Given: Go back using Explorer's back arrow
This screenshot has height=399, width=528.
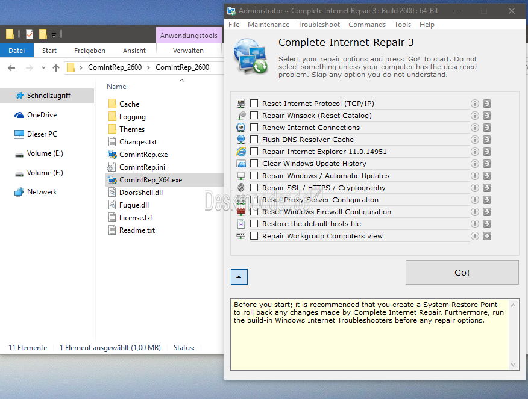Looking at the screenshot, I should click(11, 68).
